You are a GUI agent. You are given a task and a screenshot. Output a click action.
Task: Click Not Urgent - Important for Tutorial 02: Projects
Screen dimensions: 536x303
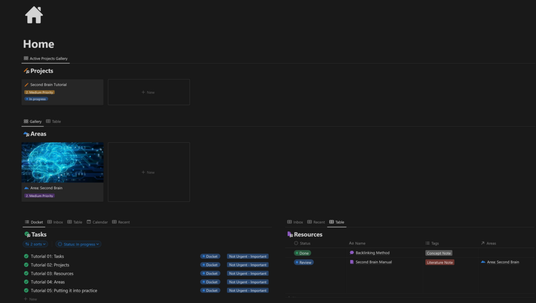[x=248, y=265]
